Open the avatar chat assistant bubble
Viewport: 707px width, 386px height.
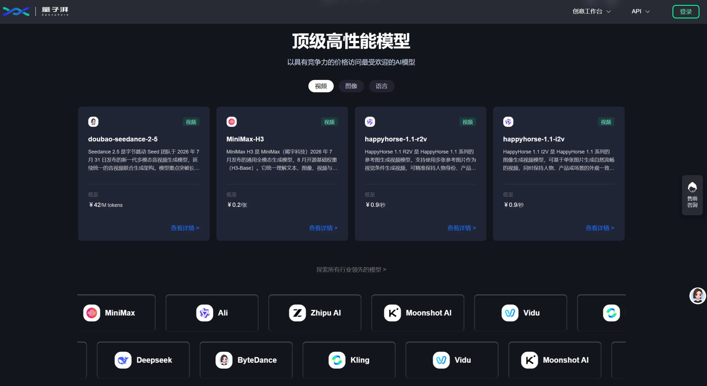(x=697, y=295)
